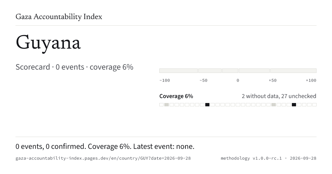Click the 2 without data, 27 unchecked text
Screen dimensions: 332x174
(279, 96)
